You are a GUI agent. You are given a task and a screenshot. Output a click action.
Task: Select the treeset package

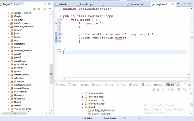[x=17, y=106]
